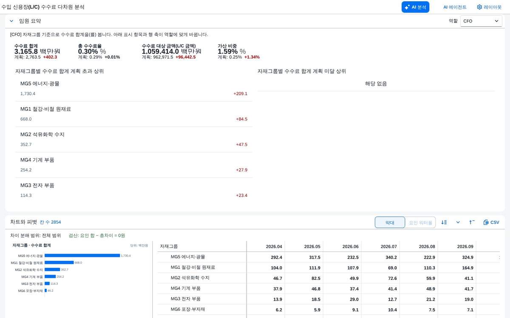Image resolution: width=510 pixels, height=318 pixels.
Task: Open 레이아웃 settings with gear icon
Action: [489, 7]
